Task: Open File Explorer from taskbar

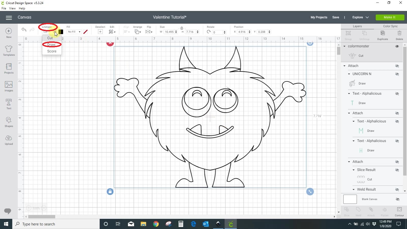Action: pyautogui.click(x=143, y=224)
